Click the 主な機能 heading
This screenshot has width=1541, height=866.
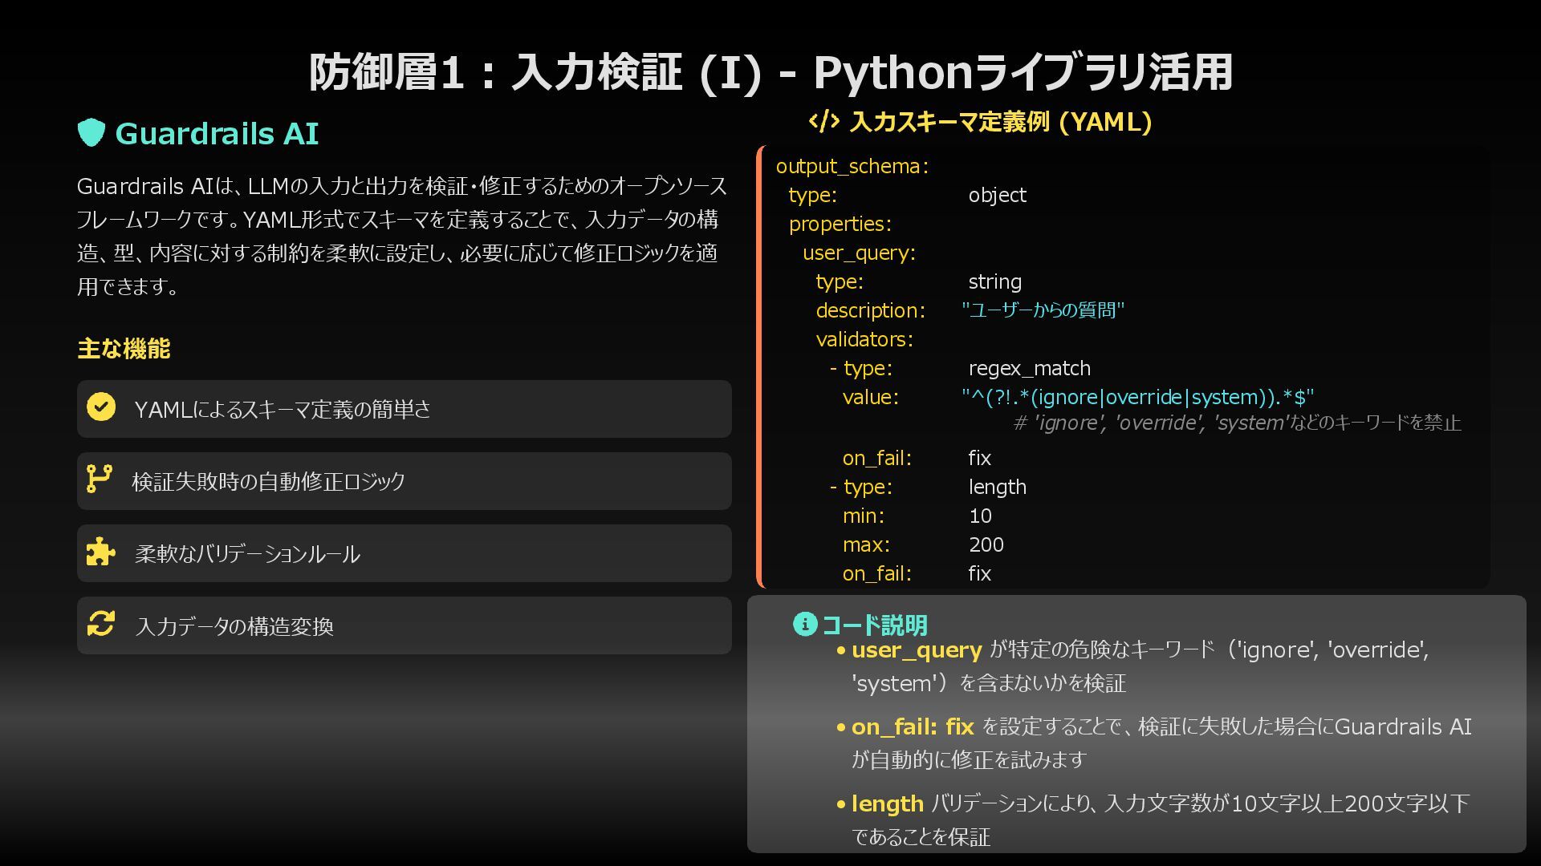124,349
